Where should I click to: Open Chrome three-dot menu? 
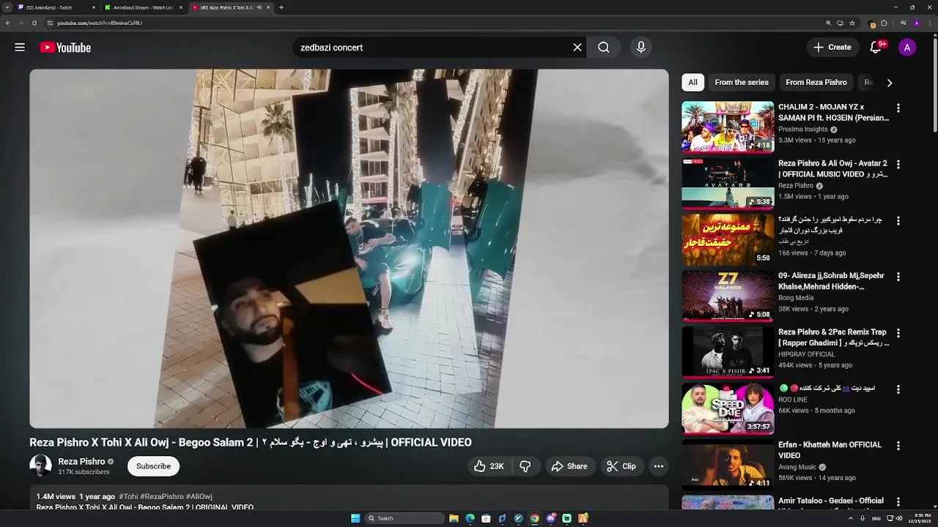tap(930, 23)
